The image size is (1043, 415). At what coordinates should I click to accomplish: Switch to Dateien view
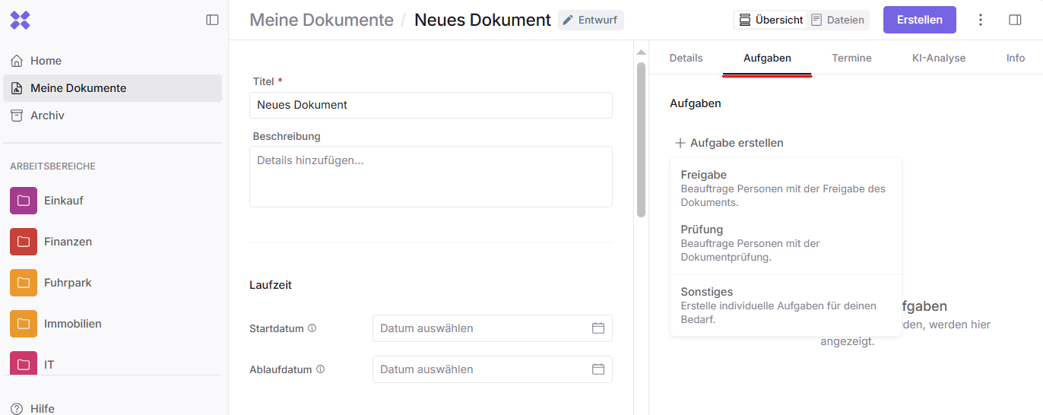[838, 20]
